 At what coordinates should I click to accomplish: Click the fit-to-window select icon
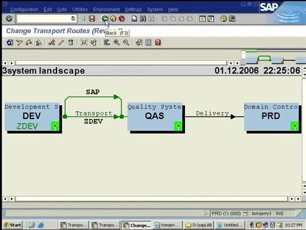[84, 42]
